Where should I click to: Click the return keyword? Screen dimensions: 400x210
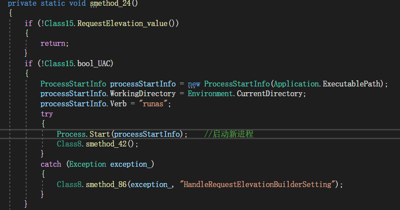[x=53, y=44]
